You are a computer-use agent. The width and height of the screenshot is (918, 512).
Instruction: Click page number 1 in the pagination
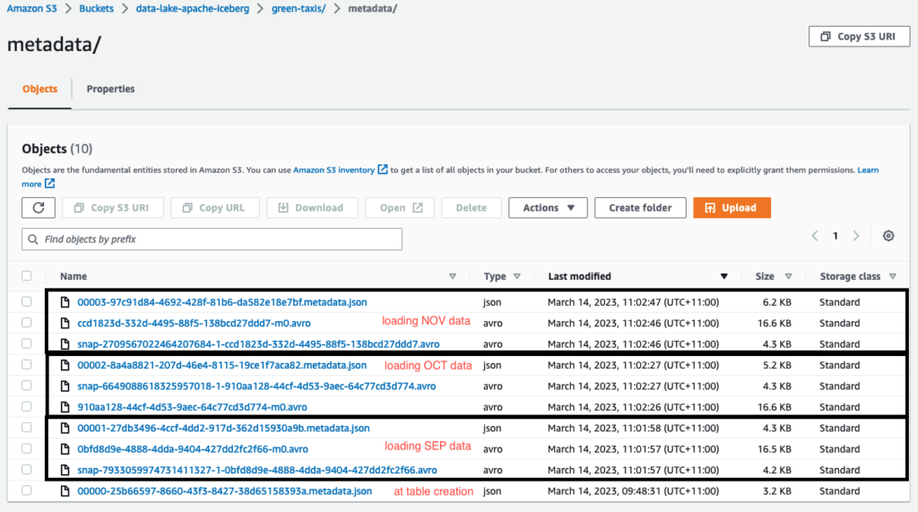pos(836,236)
